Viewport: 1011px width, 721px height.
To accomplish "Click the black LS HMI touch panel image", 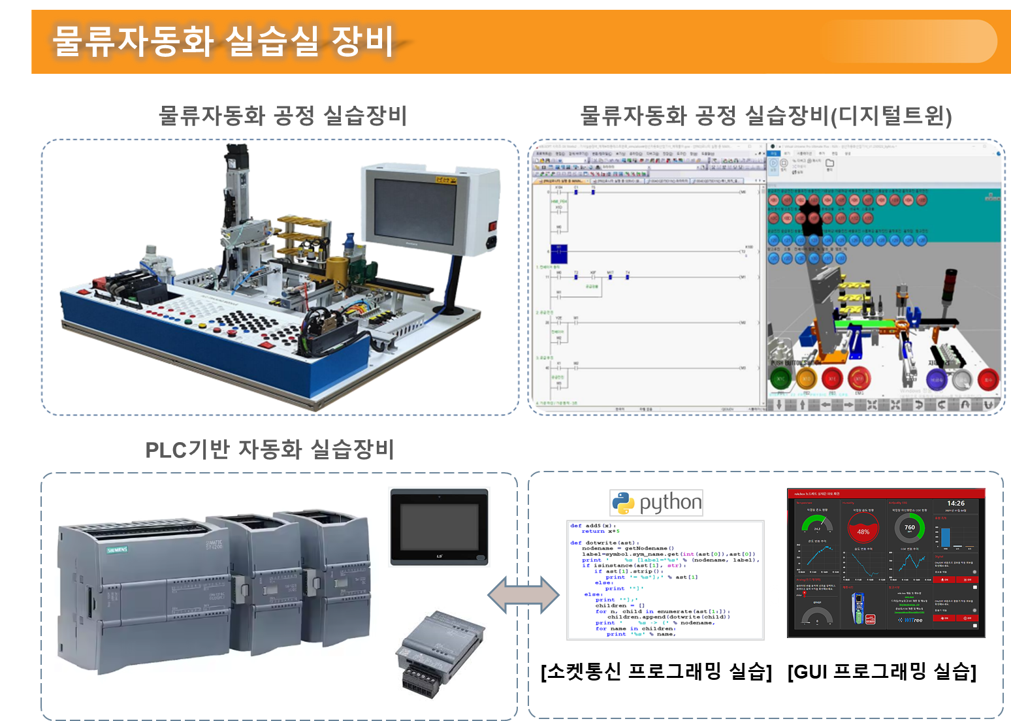I will [x=439, y=527].
